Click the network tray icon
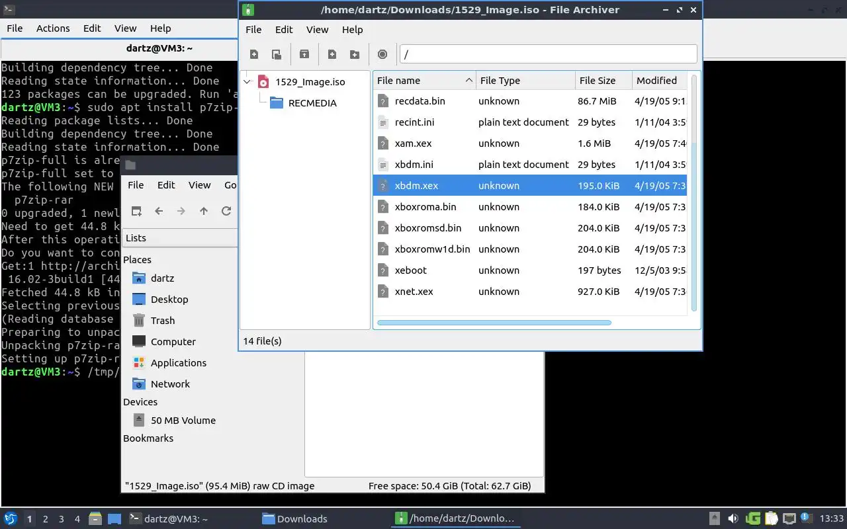Screen dimensions: 847x529 pyautogui.click(x=789, y=519)
